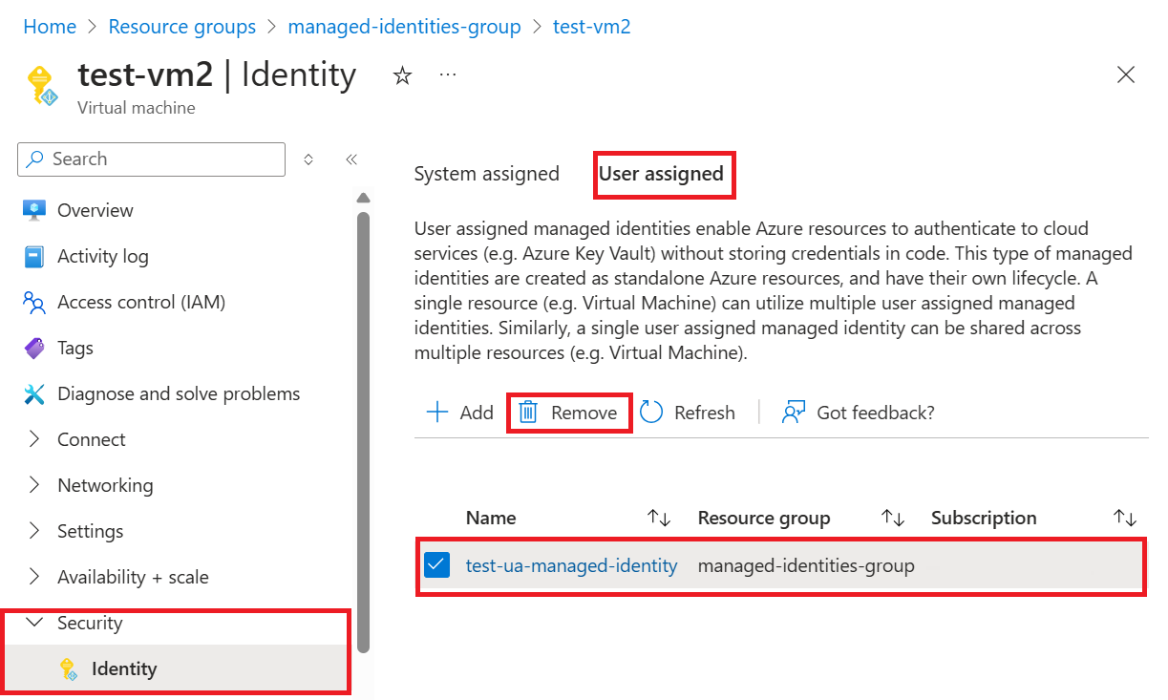The height and width of the screenshot is (700, 1168).
Task: Sort the Name column
Action: point(658,518)
